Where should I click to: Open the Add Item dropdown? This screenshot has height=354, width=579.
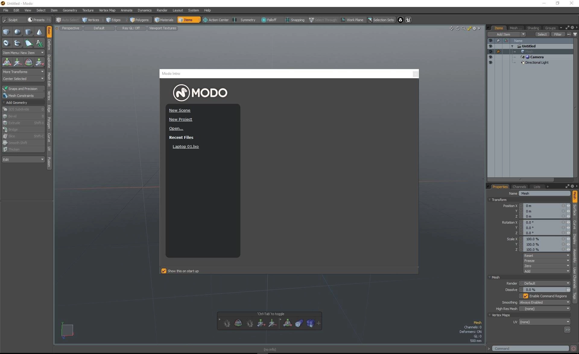pos(507,34)
